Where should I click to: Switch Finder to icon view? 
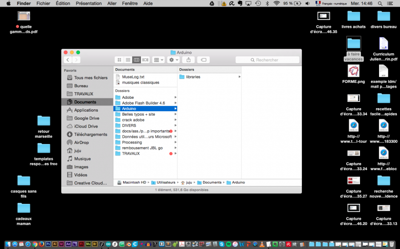pos(119,60)
